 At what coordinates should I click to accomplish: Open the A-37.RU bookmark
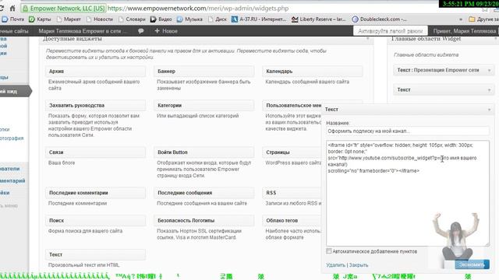coord(259,19)
